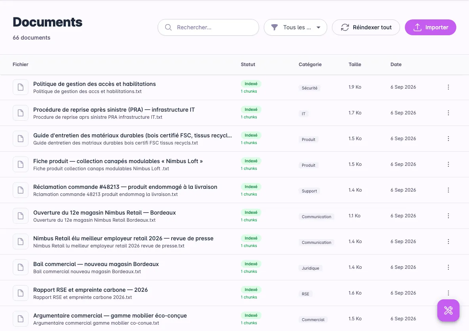Screen dimensions: 469x331
Task: Open document Procédure de reprise après sinistre (PRA)
Action: pos(114,110)
